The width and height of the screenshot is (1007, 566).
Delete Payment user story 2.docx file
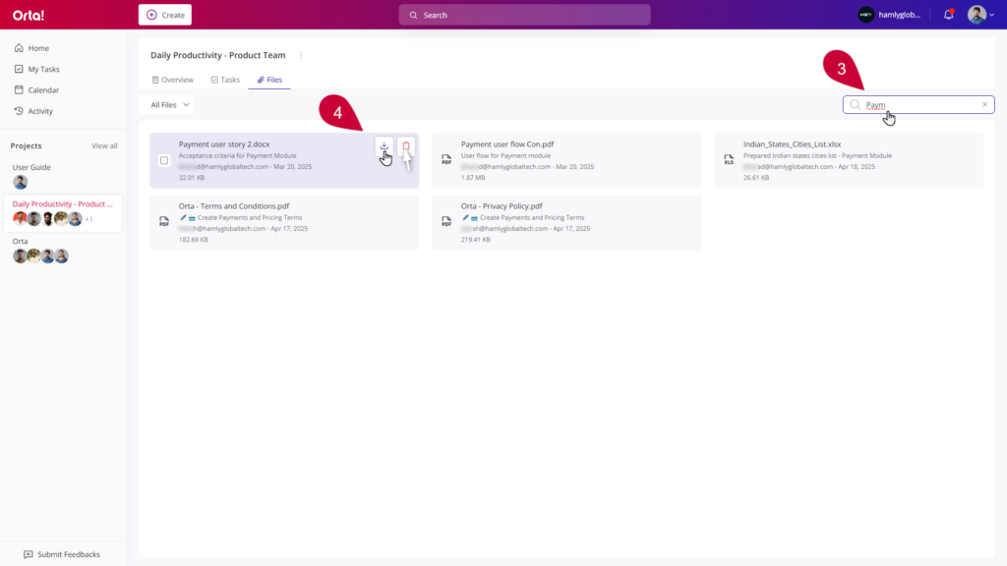[406, 146]
